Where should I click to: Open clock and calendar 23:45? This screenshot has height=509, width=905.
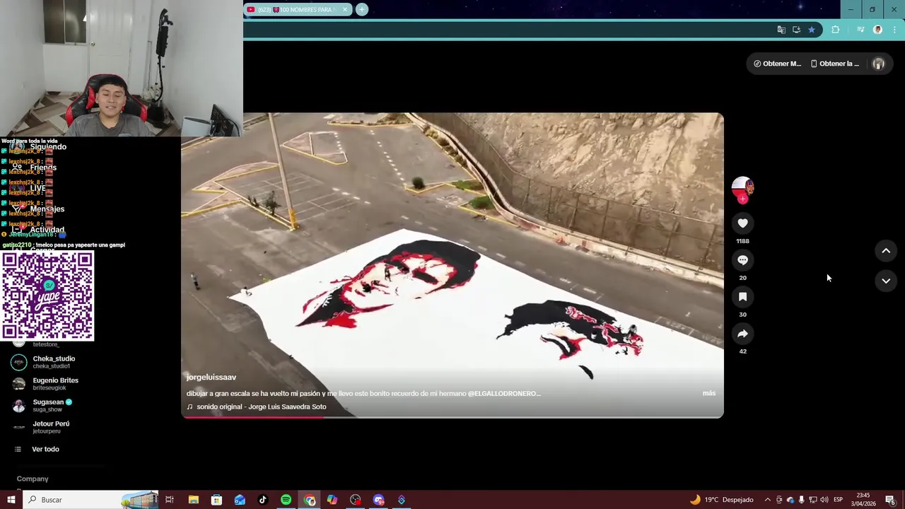tap(863, 500)
